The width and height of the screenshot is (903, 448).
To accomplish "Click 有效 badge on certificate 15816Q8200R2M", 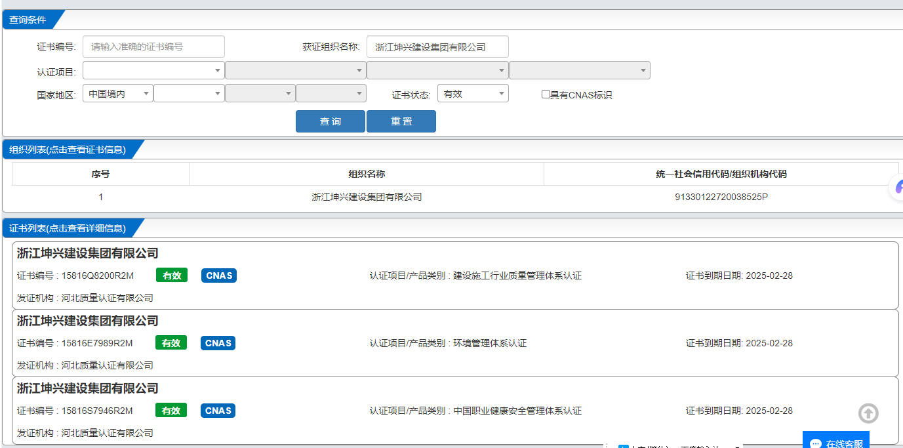I will pyautogui.click(x=172, y=275).
